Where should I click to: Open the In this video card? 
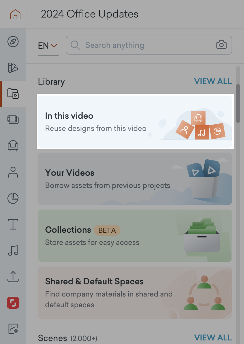[x=135, y=121]
